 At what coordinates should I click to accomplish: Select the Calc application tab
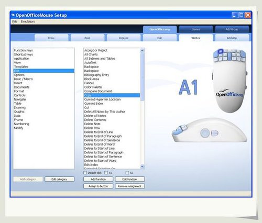click(159, 38)
